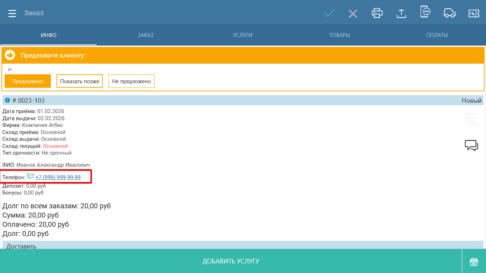Open greyed document-with-person icon
486x273 pixels.
click(471, 119)
